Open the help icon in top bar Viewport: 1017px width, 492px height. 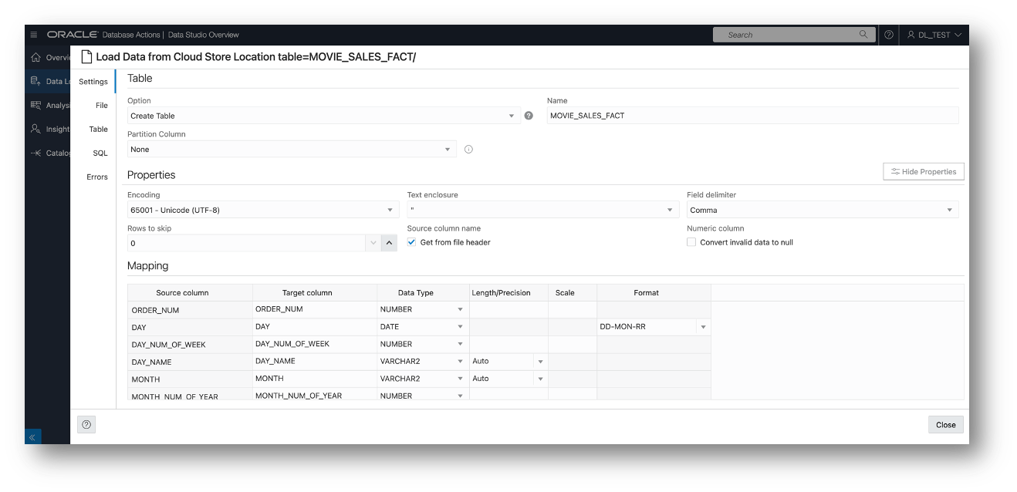pos(889,35)
